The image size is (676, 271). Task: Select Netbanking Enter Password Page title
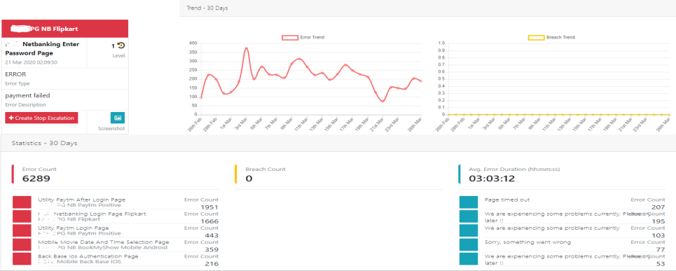coord(42,49)
